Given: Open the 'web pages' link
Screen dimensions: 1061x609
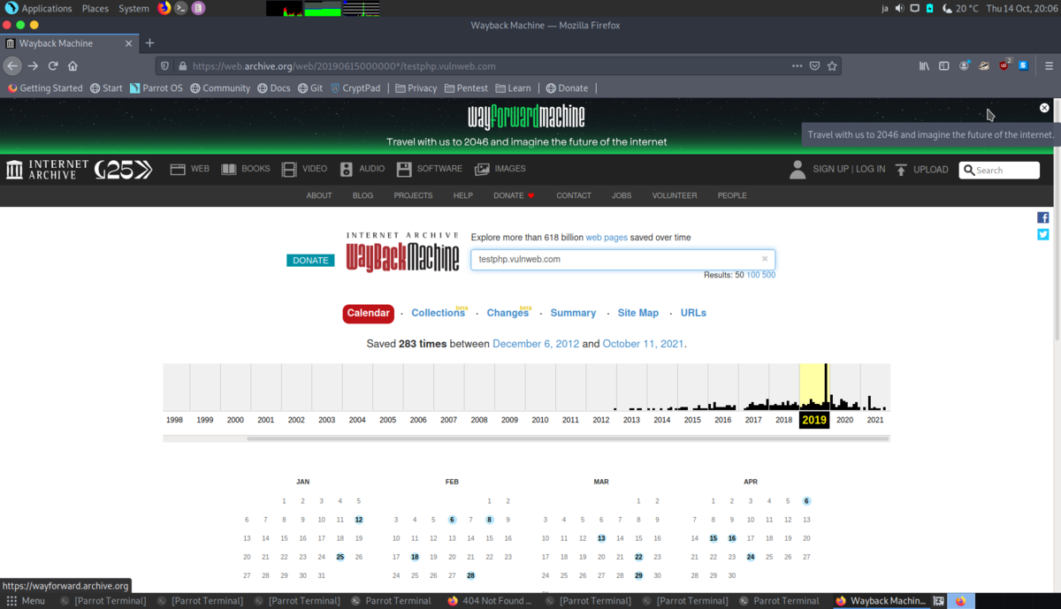Looking at the screenshot, I should tap(607, 238).
